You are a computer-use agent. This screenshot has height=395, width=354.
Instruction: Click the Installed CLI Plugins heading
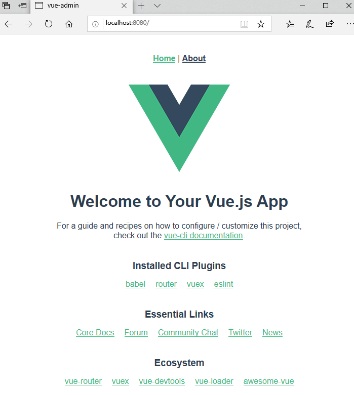179,266
